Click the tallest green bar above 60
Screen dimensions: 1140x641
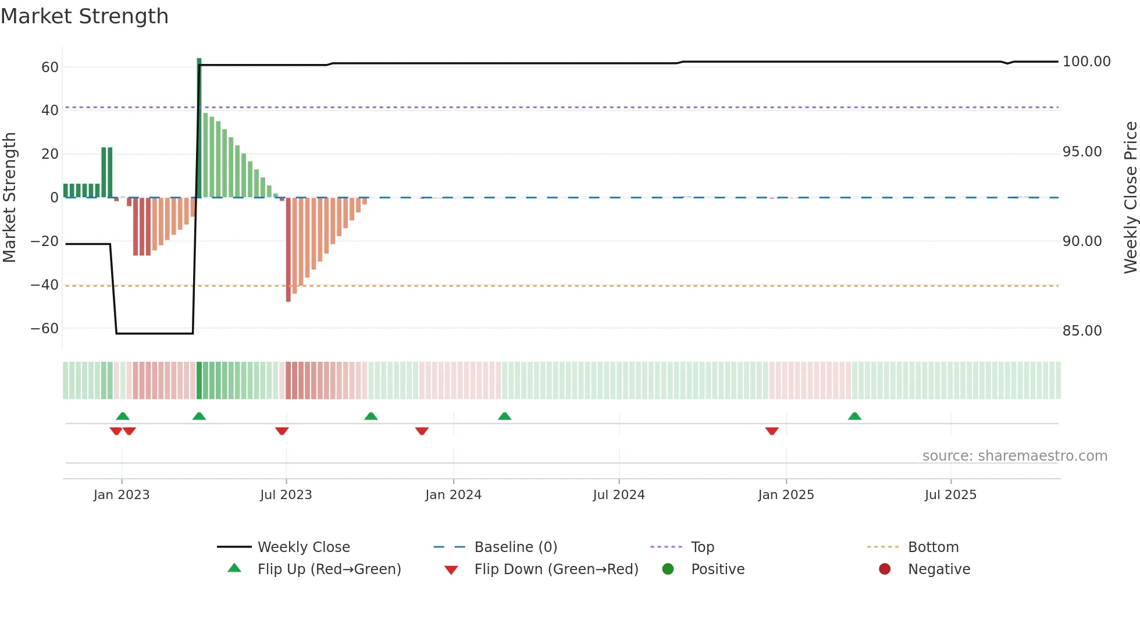(x=199, y=127)
